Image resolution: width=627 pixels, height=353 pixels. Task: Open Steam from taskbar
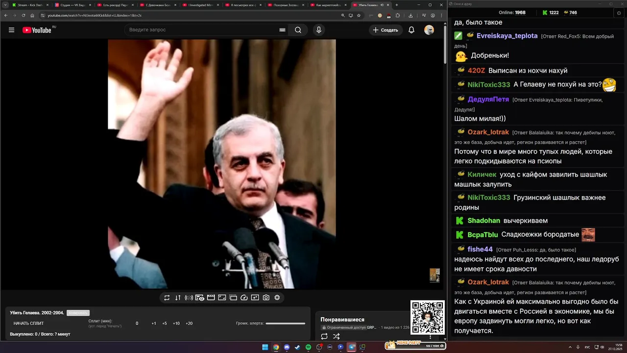[x=297, y=347]
